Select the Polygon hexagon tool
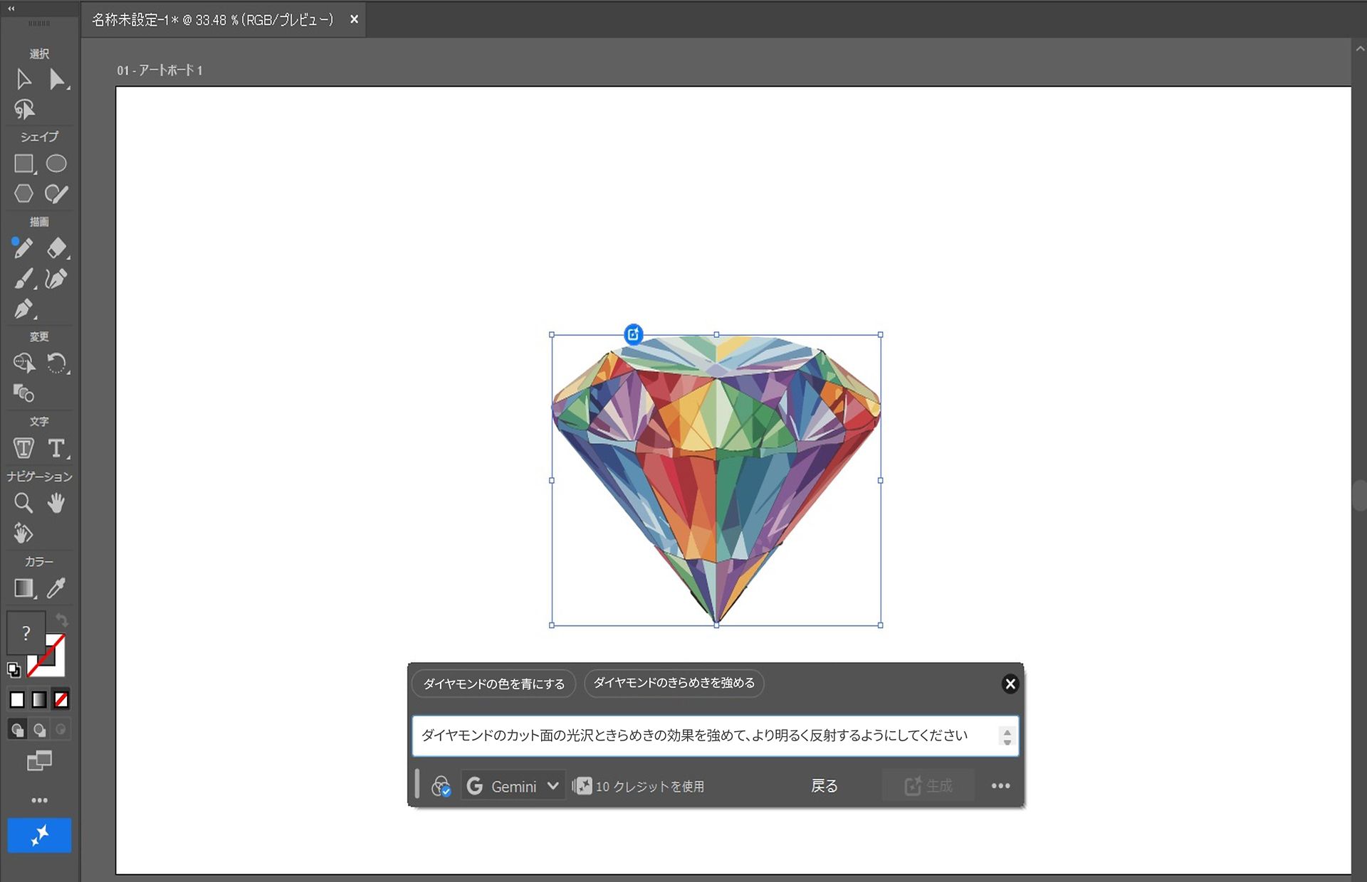 24,193
